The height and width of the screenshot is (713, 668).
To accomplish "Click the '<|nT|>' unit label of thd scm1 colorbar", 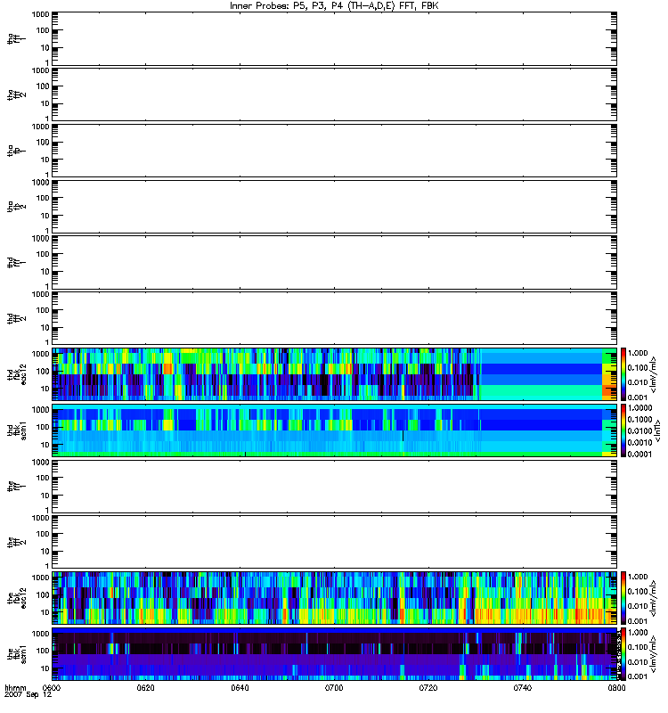I will coord(656,430).
